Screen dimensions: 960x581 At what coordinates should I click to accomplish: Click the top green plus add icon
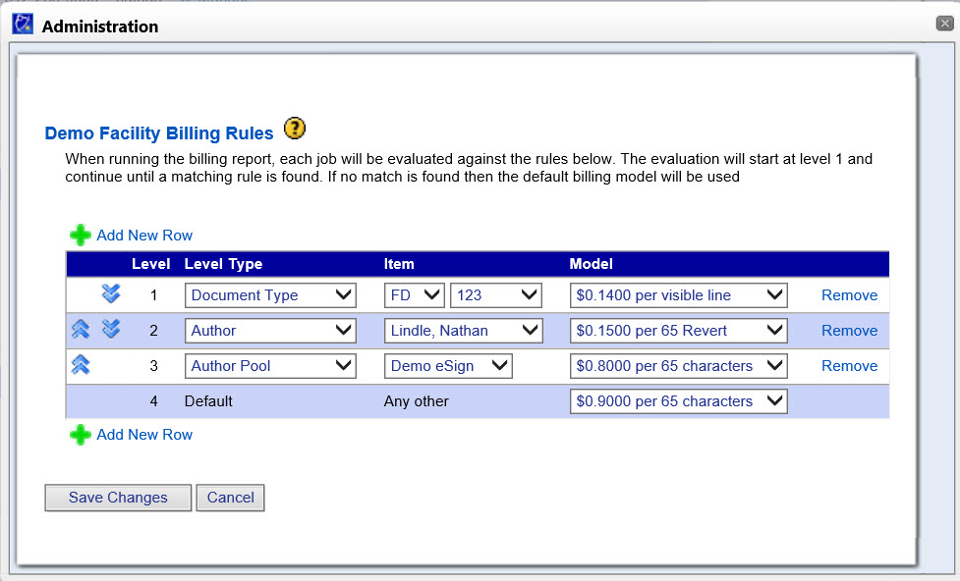coord(80,236)
